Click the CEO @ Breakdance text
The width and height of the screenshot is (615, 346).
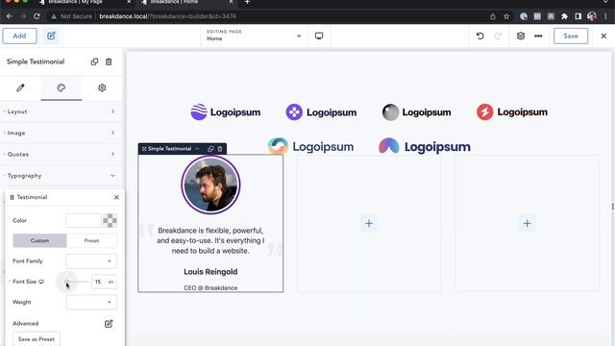[x=210, y=287]
